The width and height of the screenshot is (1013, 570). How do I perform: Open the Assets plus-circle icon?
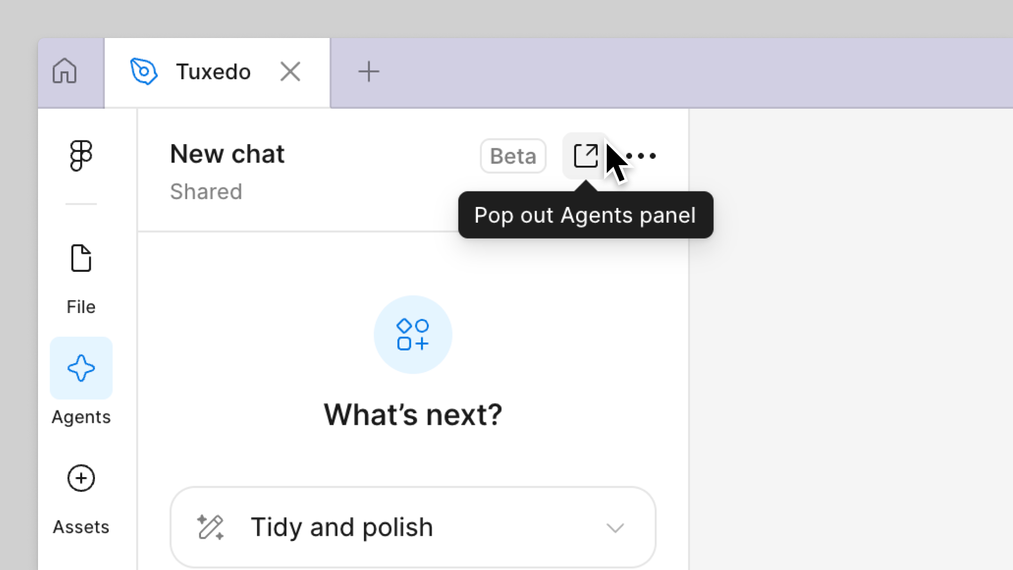point(81,478)
